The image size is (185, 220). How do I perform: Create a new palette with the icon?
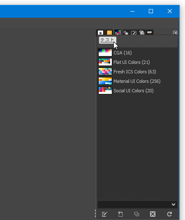(x=120, y=214)
